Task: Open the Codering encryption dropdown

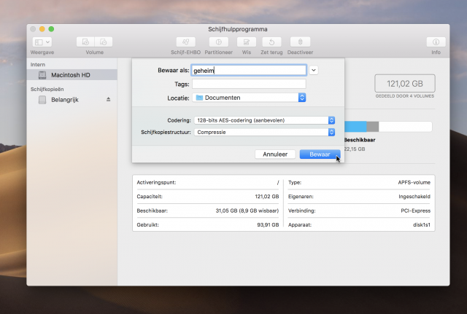Action: pyautogui.click(x=264, y=119)
